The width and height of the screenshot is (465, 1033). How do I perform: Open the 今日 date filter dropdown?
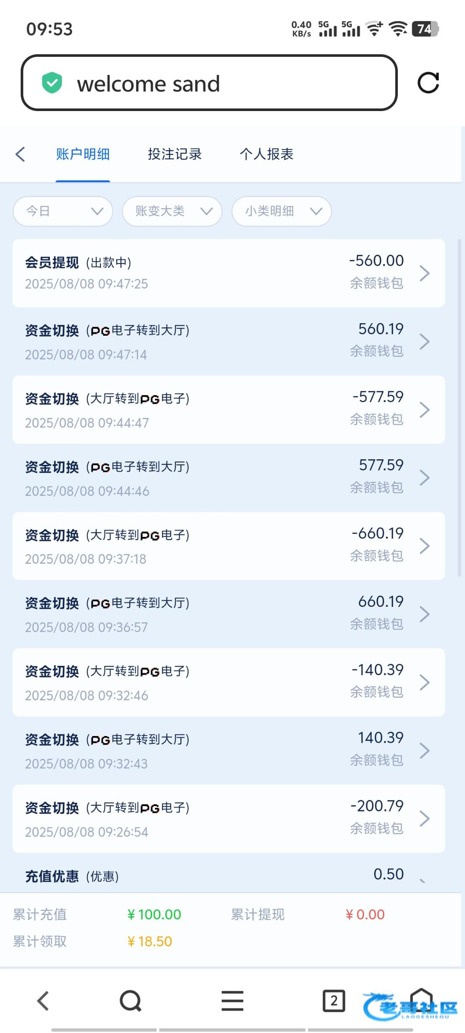pyautogui.click(x=63, y=211)
